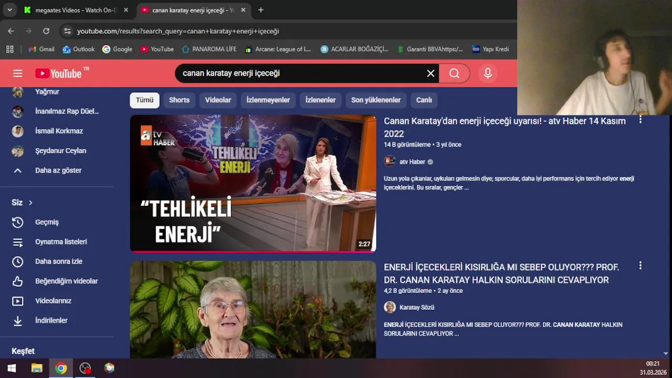Open the Arcane: League of L... bookmark
Image resolution: width=672 pixels, height=378 pixels.
click(278, 49)
